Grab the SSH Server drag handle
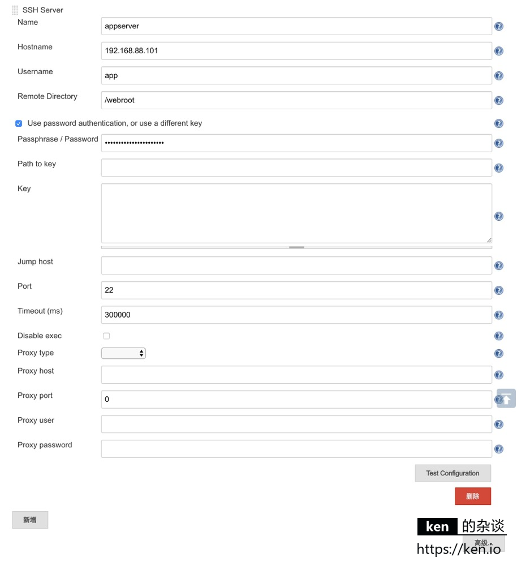This screenshot has width=517, height=566. [15, 10]
